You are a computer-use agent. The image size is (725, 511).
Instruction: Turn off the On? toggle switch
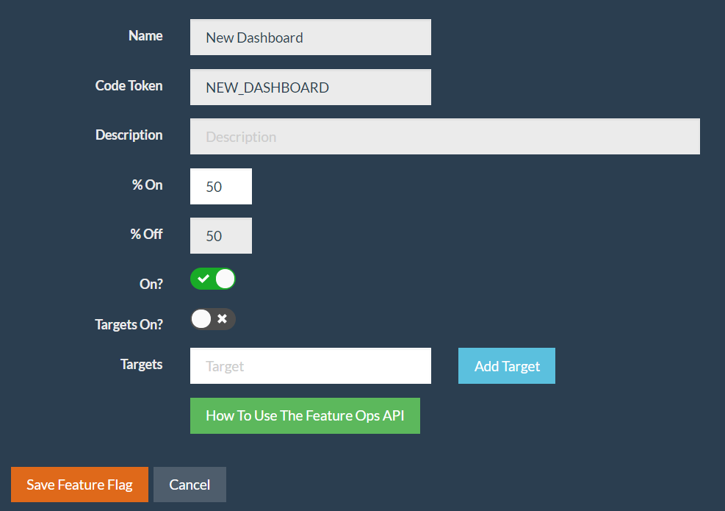pyautogui.click(x=213, y=279)
